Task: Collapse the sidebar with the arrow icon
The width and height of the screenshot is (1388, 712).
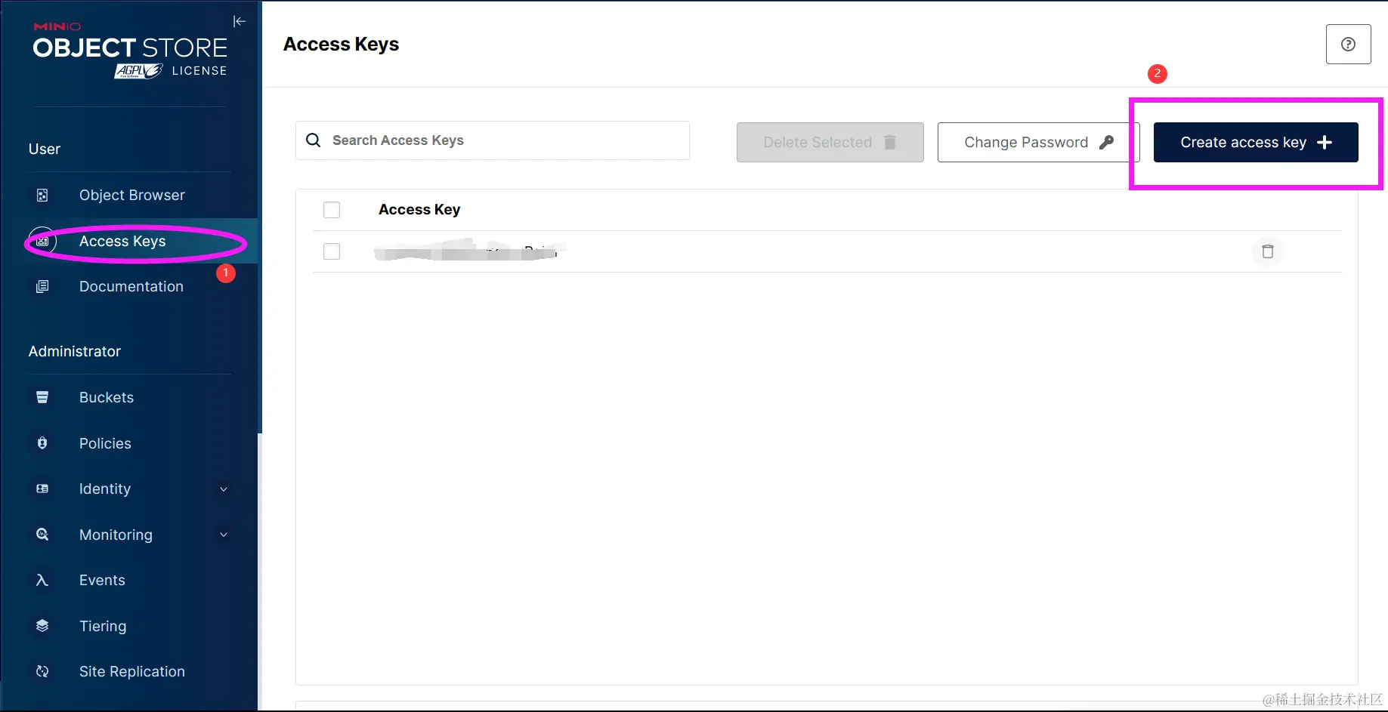Action: (240, 21)
